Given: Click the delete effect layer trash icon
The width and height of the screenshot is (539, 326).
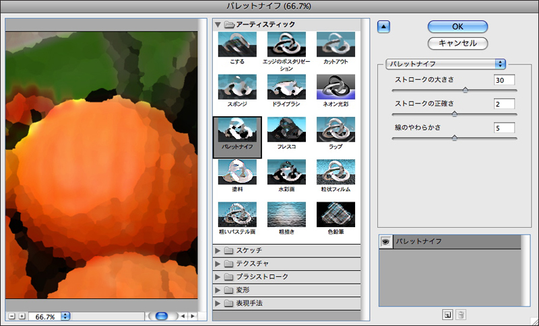Looking at the screenshot, I should tap(462, 315).
